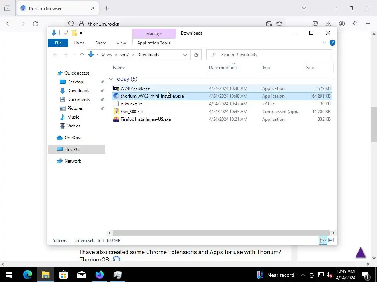377x282 pixels.
Task: Show hidden system tray icons
Action: (303, 275)
